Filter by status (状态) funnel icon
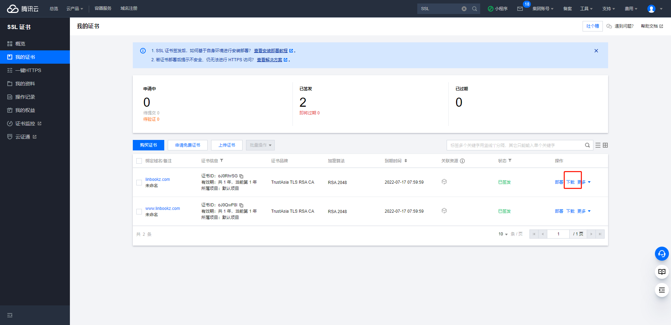Screen dimensions: 671x325 pos(510,161)
